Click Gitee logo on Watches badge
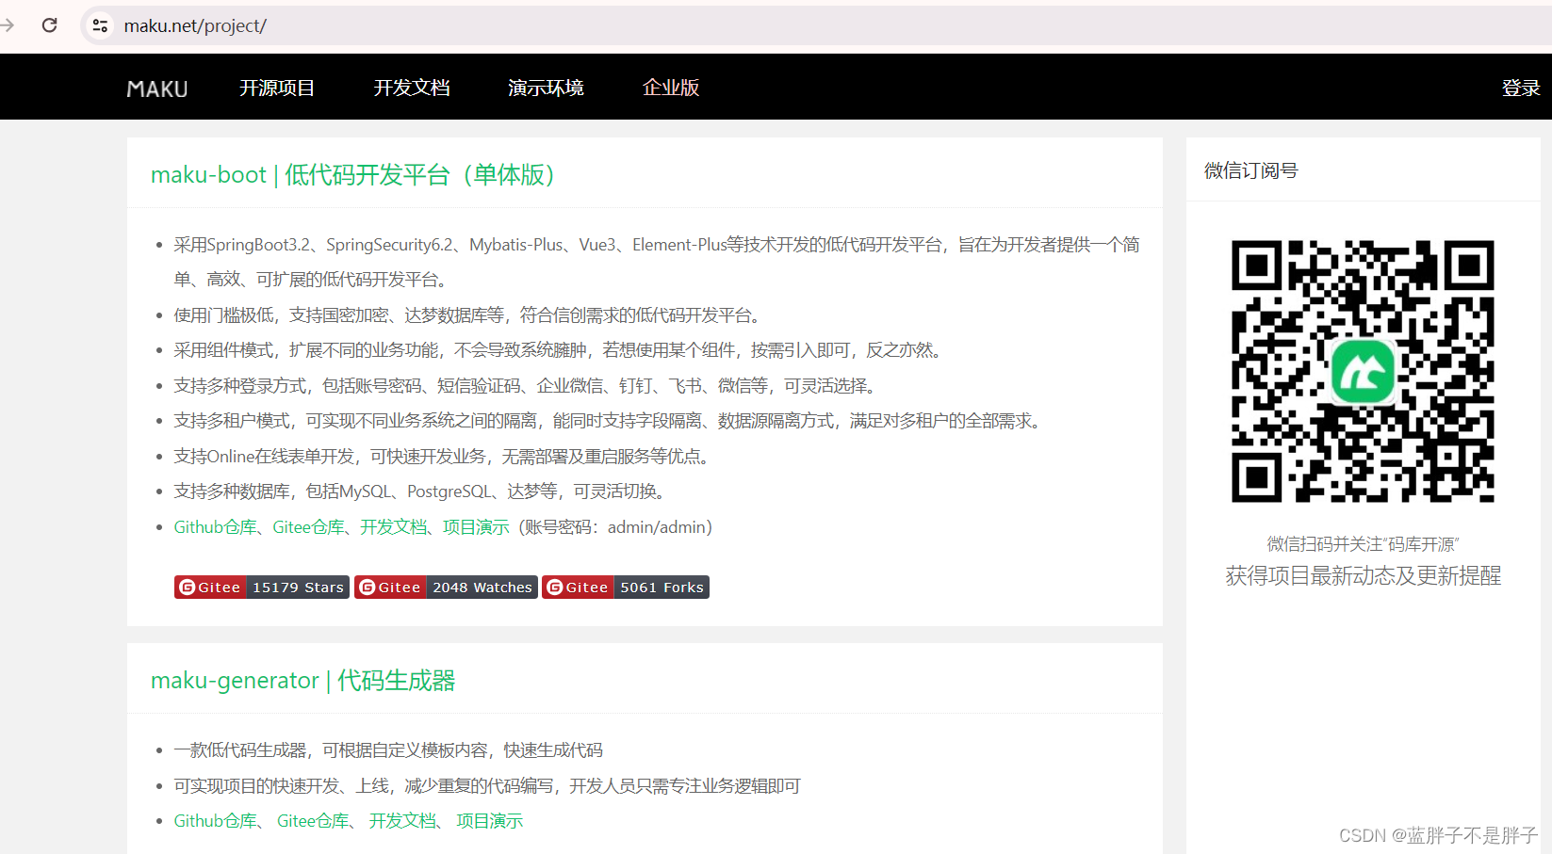Image resolution: width=1552 pixels, height=854 pixels. [x=368, y=587]
